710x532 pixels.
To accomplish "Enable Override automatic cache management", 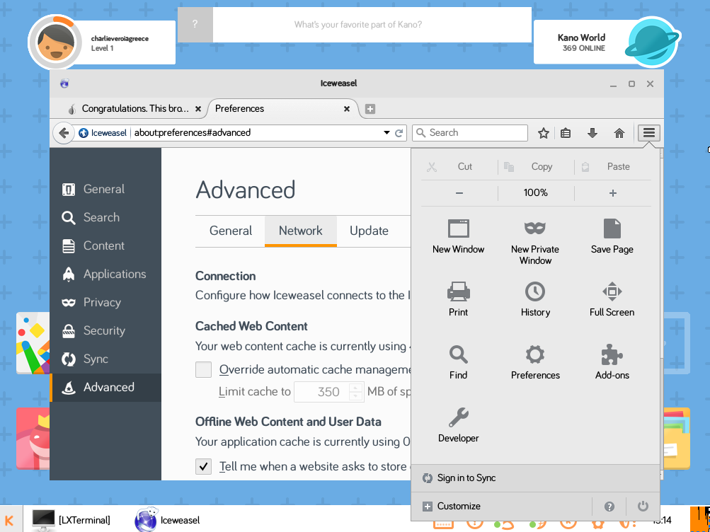I will pyautogui.click(x=203, y=369).
